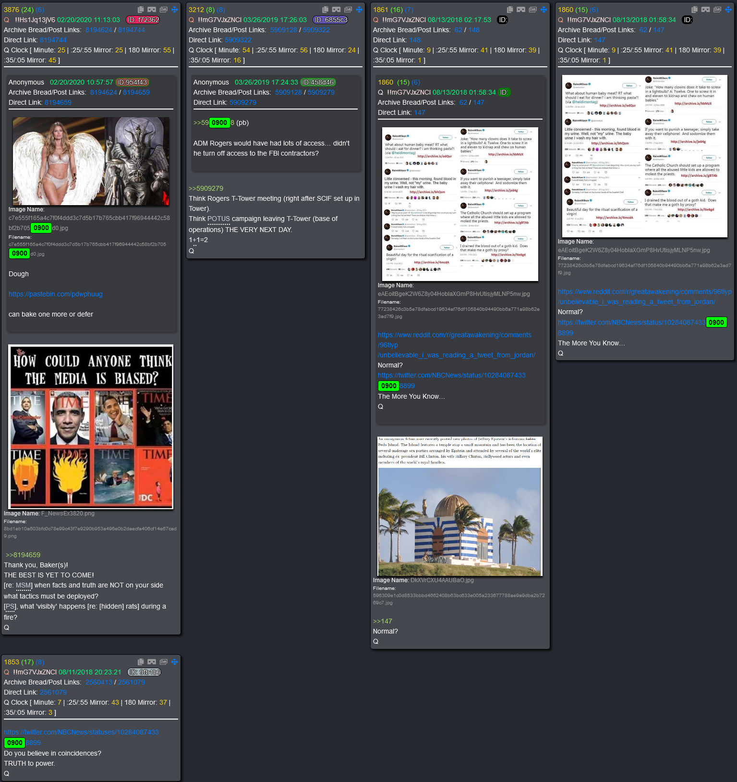Viewport: 737px width, 782px height.
Task: Open archive post link 5909322 in post 3212
Action: [x=316, y=30]
